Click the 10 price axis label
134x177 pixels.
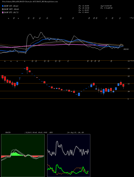[x=128, y=91]
